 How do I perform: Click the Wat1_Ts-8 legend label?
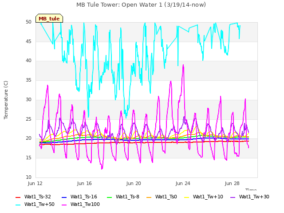[x=127, y=197]
